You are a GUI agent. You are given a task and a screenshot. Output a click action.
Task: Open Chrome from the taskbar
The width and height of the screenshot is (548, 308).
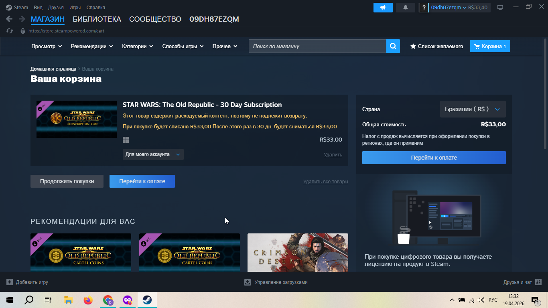click(x=108, y=300)
